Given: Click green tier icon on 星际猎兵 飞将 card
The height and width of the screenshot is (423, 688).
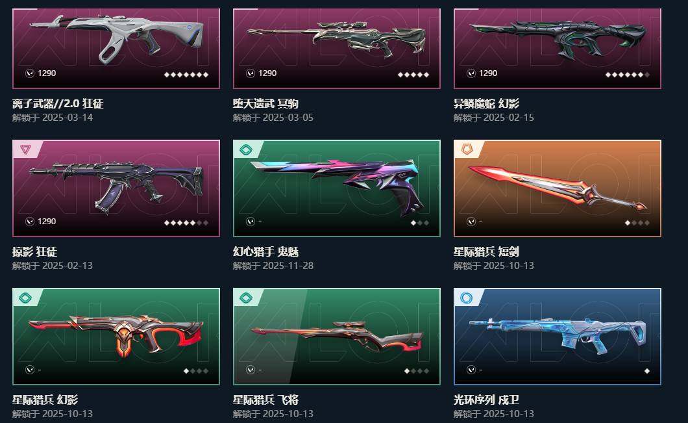Looking at the screenshot, I should coord(246,298).
